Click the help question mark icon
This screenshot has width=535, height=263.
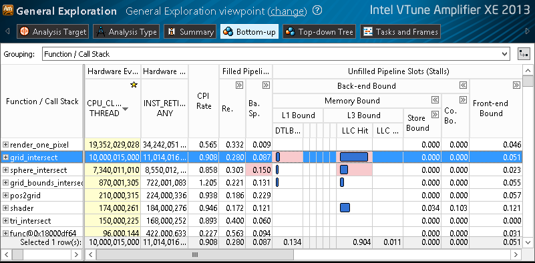pyautogui.click(x=317, y=11)
